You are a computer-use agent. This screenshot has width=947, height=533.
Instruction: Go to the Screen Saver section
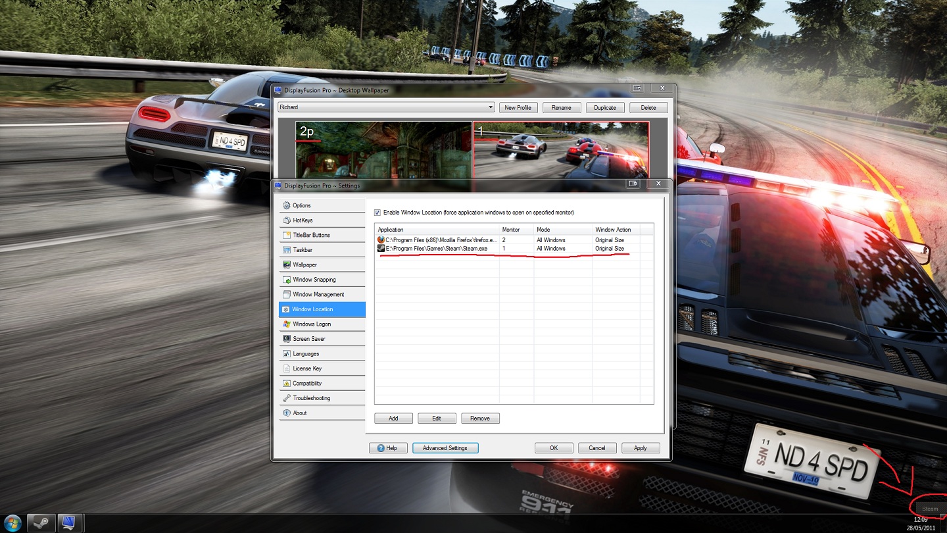(322, 339)
